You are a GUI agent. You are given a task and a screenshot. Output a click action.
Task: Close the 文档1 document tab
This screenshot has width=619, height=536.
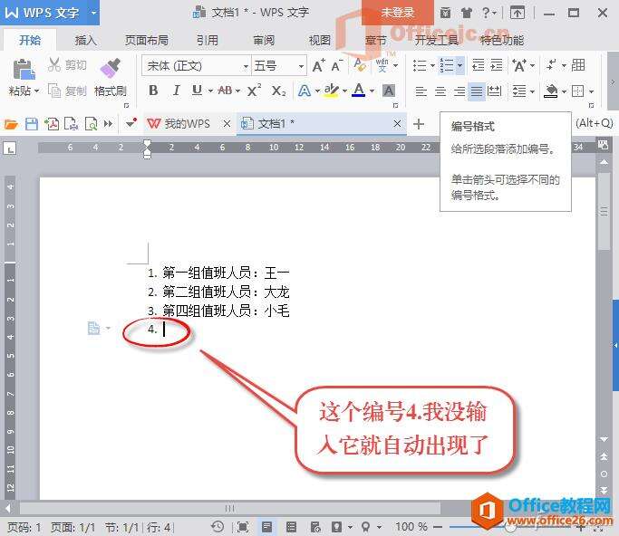pyautogui.click(x=397, y=124)
